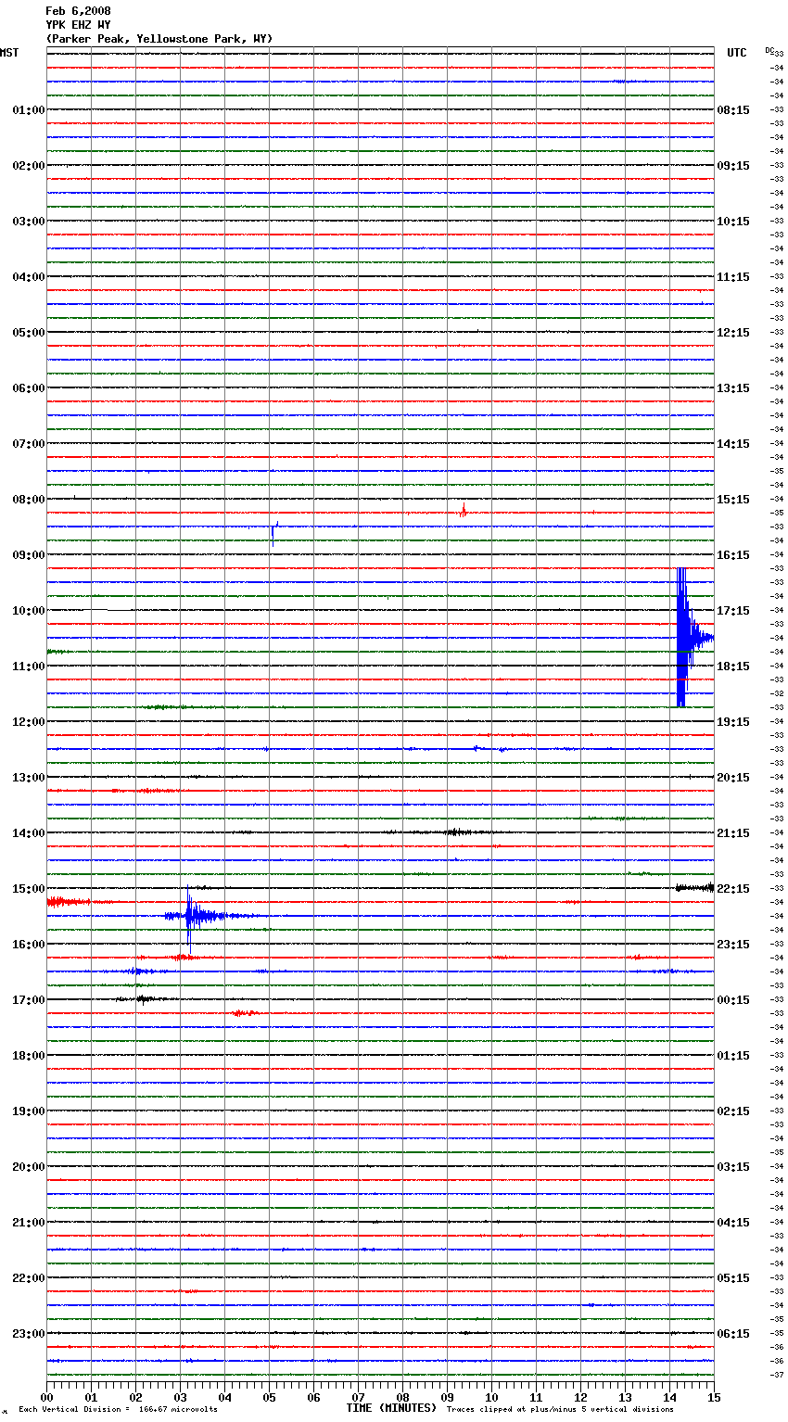Click the '10:15' UTC time label

(x=733, y=222)
